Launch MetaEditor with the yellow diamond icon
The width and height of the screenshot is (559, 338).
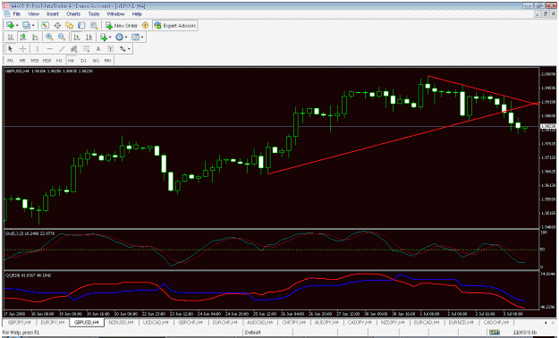pos(145,25)
